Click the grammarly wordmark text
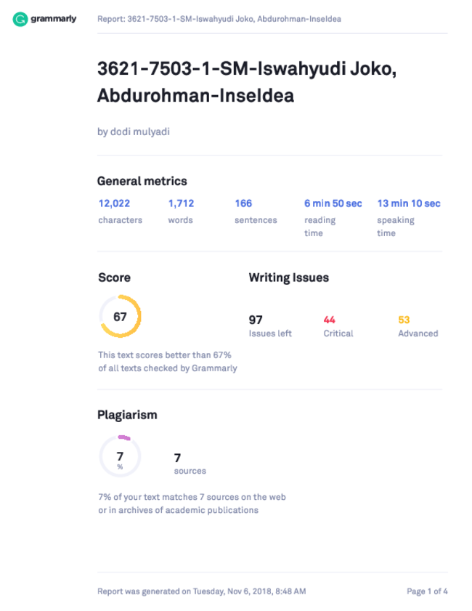 53,19
